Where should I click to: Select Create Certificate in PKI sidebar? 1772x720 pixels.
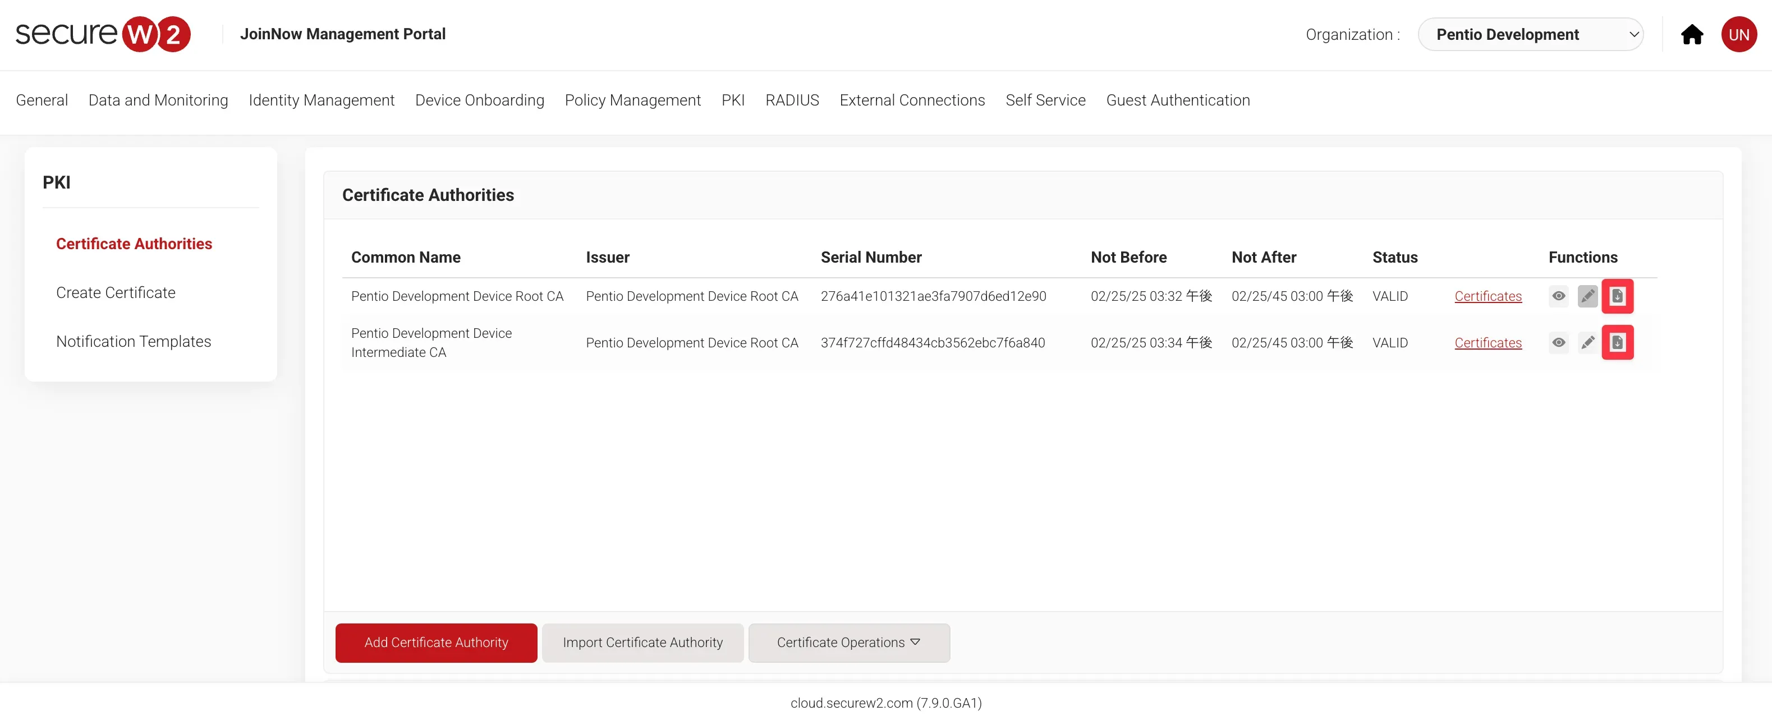[x=116, y=293]
